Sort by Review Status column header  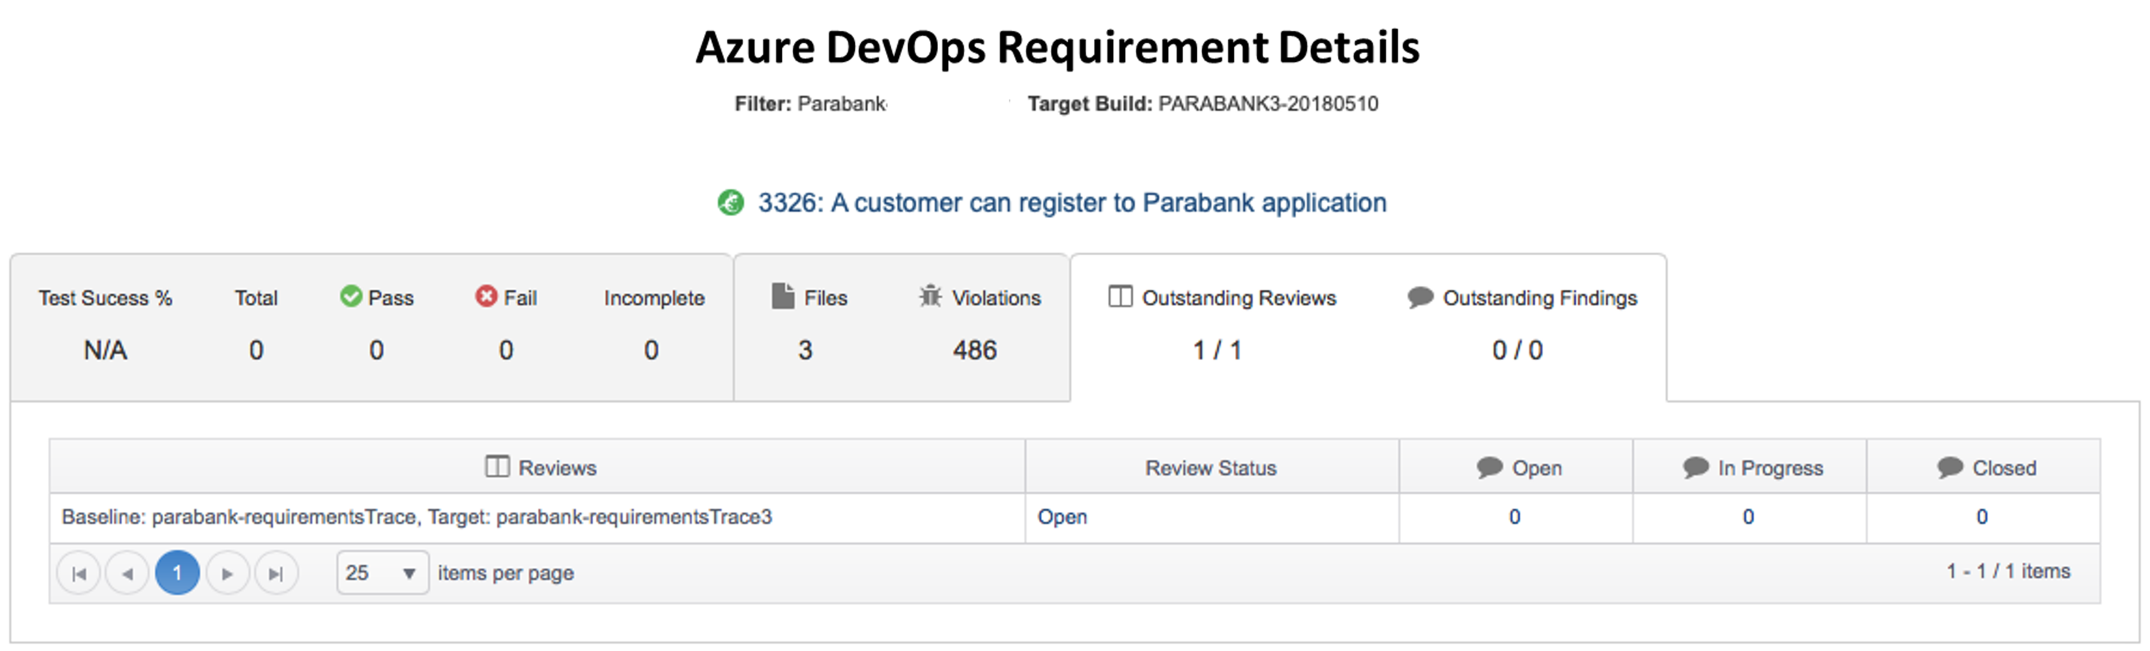[1210, 468]
